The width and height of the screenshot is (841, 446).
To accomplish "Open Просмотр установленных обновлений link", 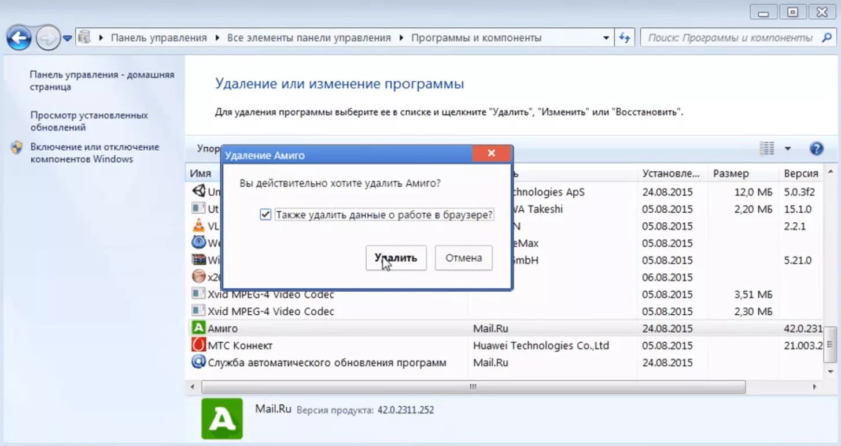I will (89, 121).
